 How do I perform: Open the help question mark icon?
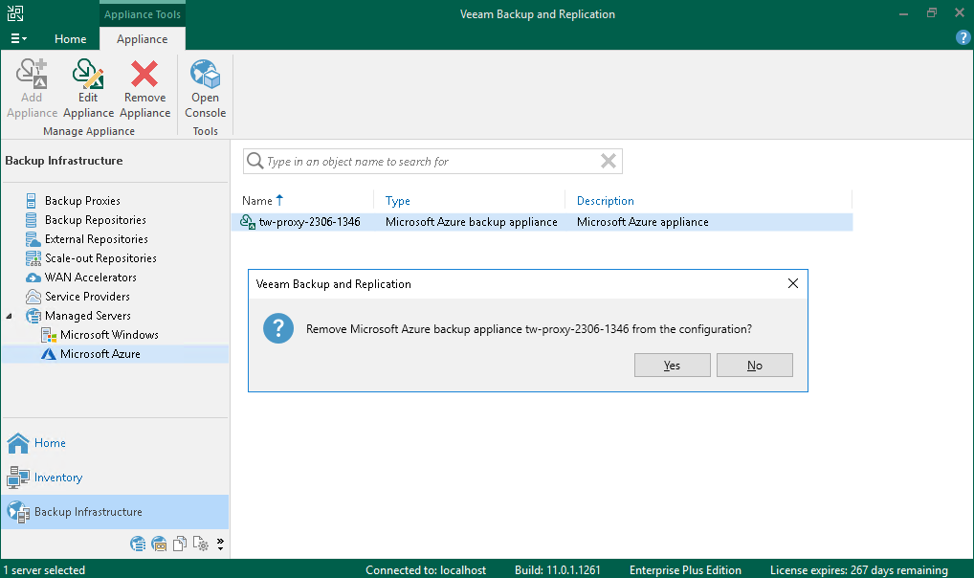coord(963,38)
